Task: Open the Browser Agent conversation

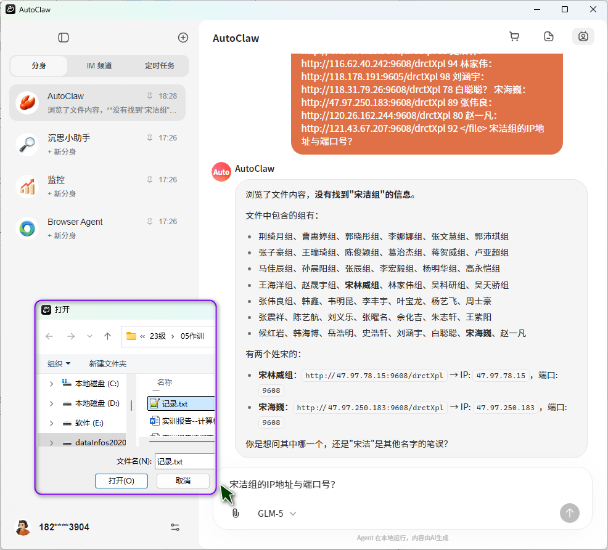Action: point(97,228)
